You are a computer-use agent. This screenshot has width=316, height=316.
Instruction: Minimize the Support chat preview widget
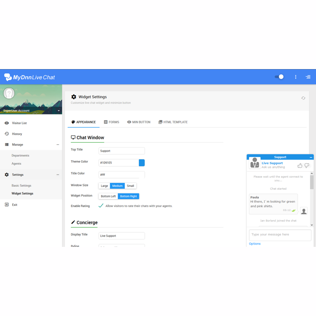[x=311, y=157]
